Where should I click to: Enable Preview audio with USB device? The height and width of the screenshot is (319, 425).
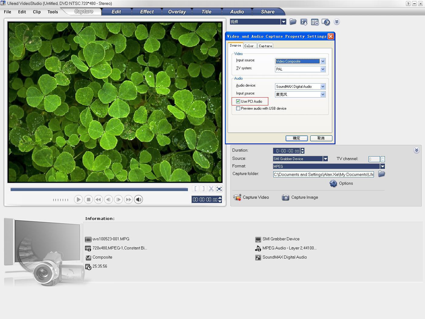[238, 108]
